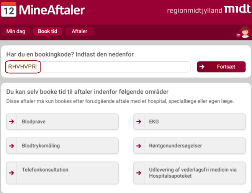
Task: Book a Blodprøve appointment
Action: (67, 122)
